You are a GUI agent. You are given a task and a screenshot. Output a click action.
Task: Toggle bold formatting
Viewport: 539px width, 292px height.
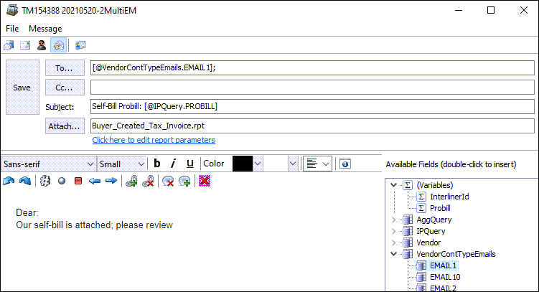pos(157,164)
